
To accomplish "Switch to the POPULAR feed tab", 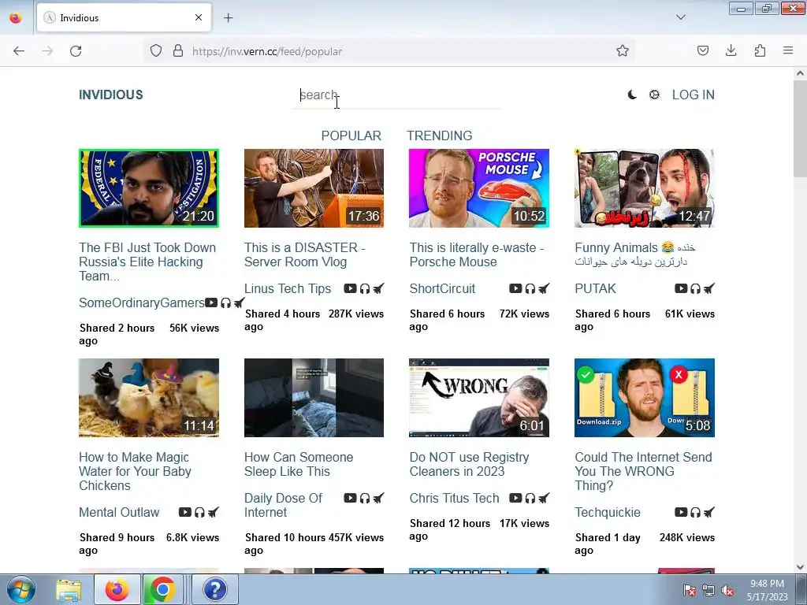I will point(351,135).
